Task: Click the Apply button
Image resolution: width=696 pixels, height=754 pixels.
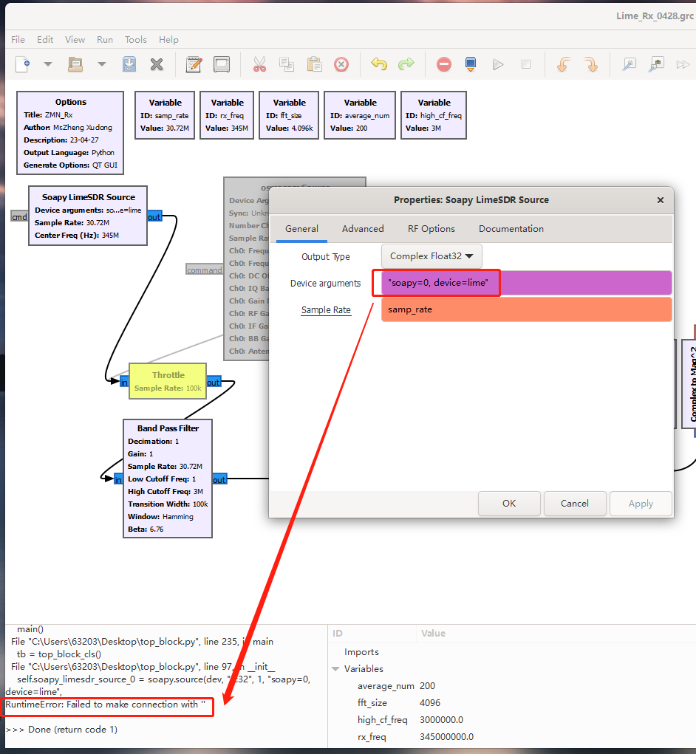Action: pos(641,504)
